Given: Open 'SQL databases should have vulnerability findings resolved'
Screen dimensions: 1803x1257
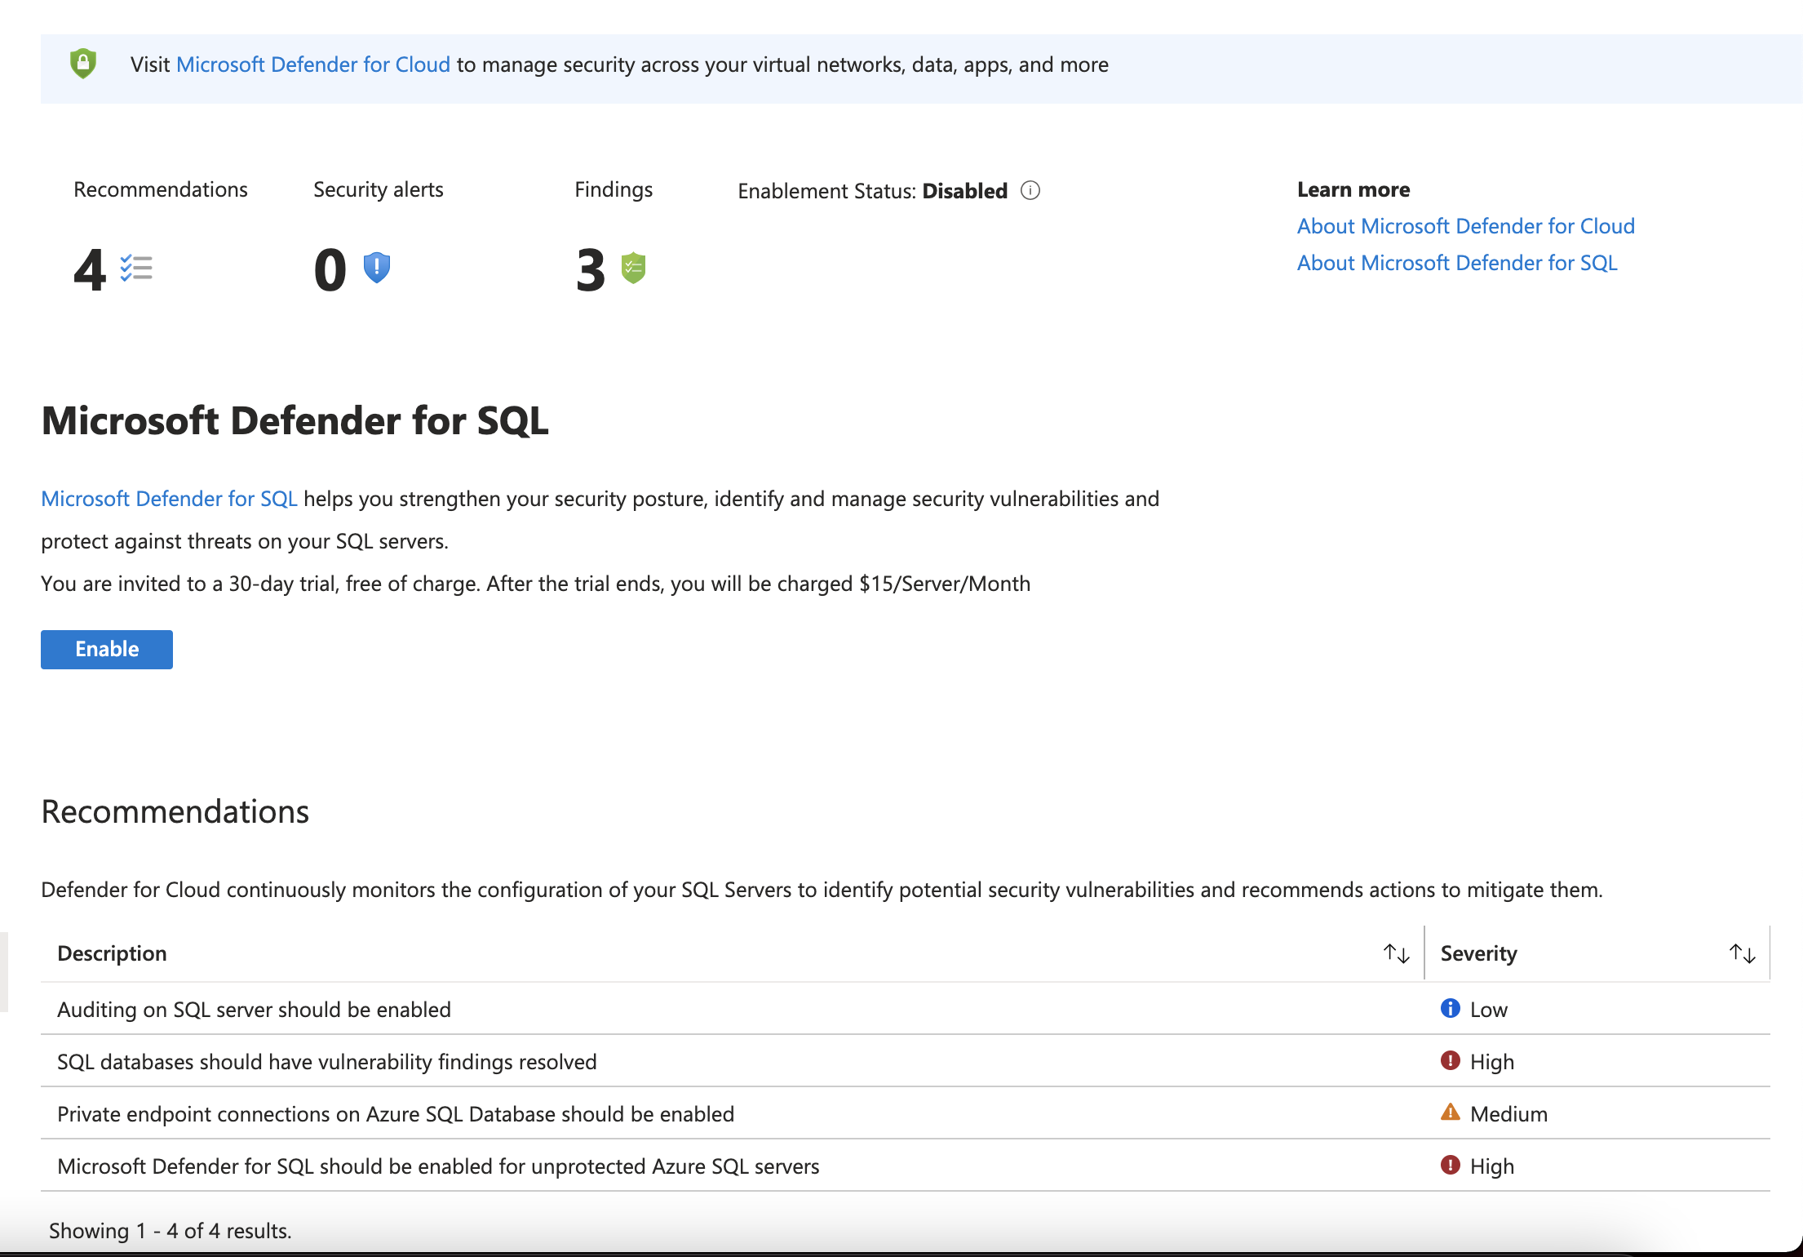Looking at the screenshot, I should click(906, 1061).
